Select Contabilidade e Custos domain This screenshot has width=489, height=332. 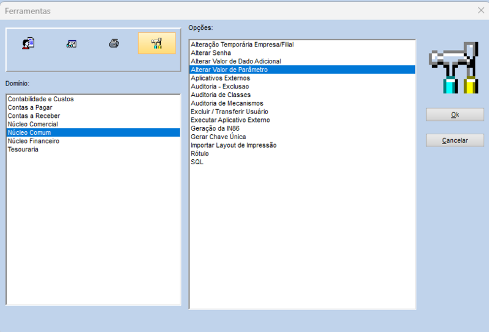(x=94, y=99)
